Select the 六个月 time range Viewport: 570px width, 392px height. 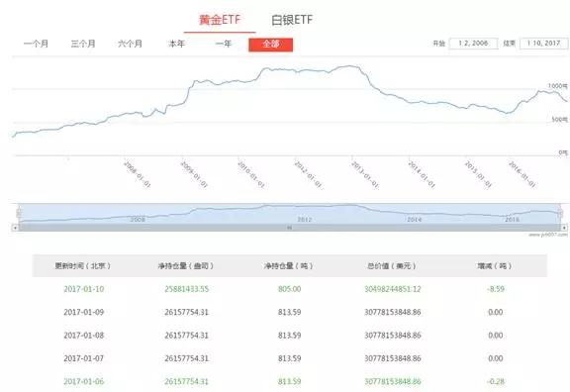(130, 44)
